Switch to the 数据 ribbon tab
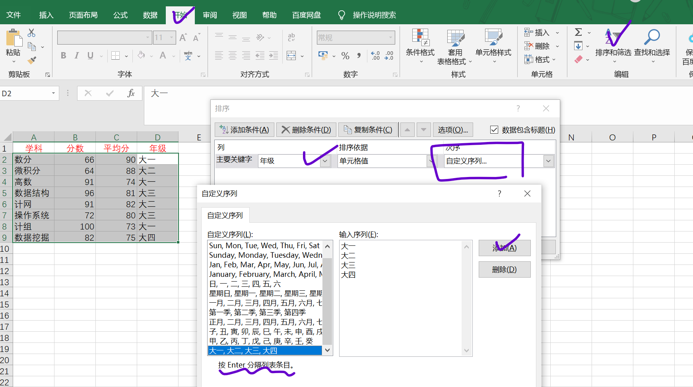Image resolution: width=693 pixels, height=387 pixels. click(150, 15)
